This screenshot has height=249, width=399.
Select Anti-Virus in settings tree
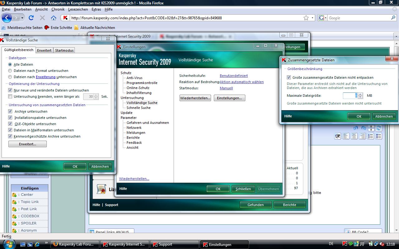click(x=134, y=78)
